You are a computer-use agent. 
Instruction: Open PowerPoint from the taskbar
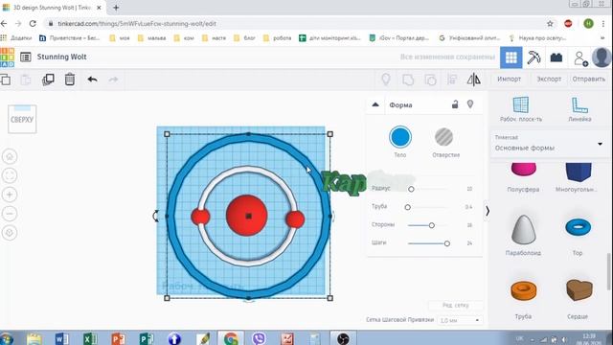tap(118, 338)
